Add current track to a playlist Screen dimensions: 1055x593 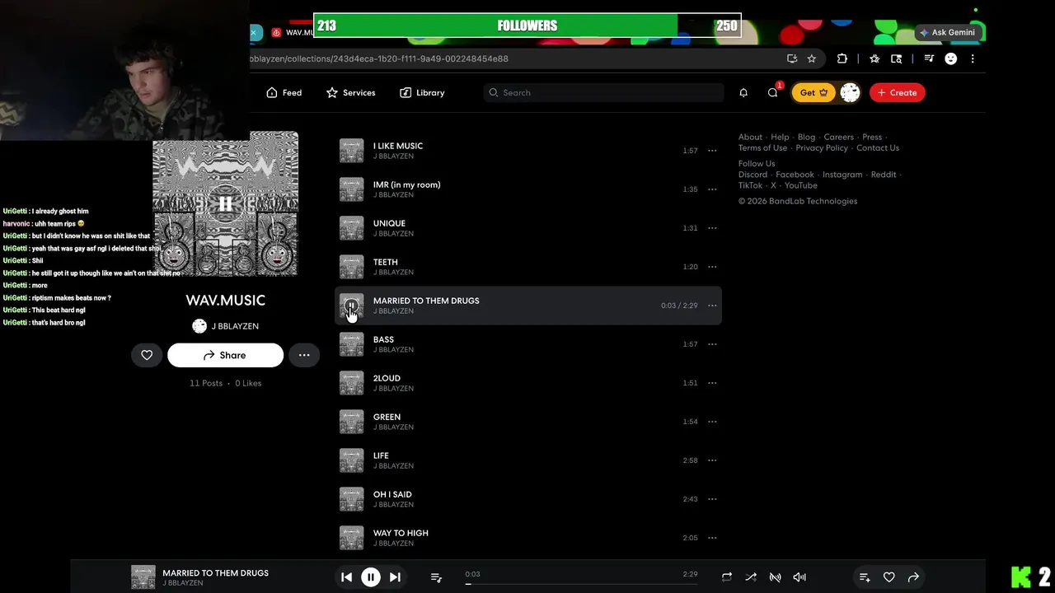tap(865, 577)
